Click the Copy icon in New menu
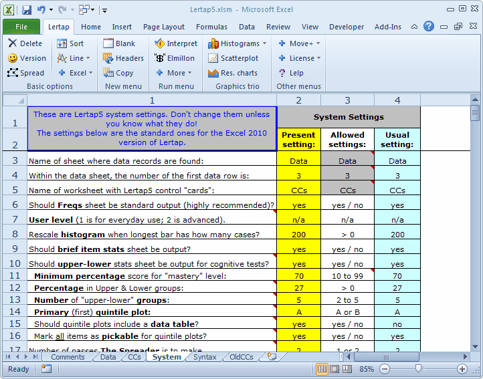The width and height of the screenshot is (483, 379). [108, 73]
